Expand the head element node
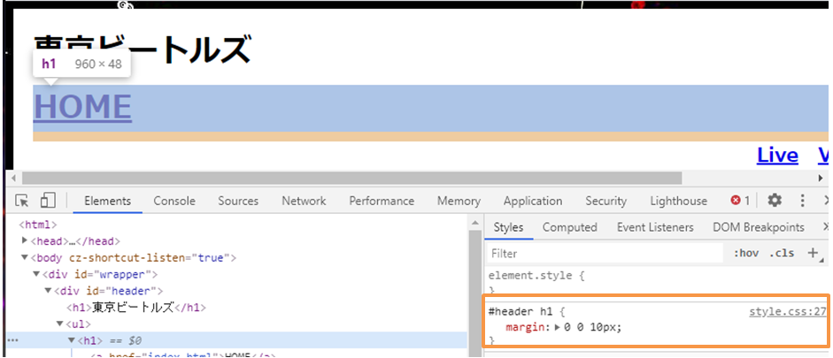This screenshot has width=833, height=358. pos(26,241)
